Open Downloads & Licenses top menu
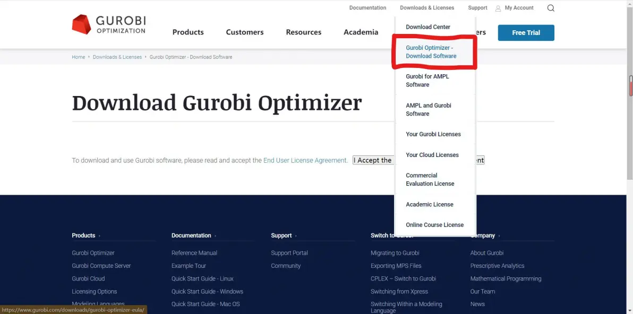This screenshot has width=633, height=314. (427, 7)
